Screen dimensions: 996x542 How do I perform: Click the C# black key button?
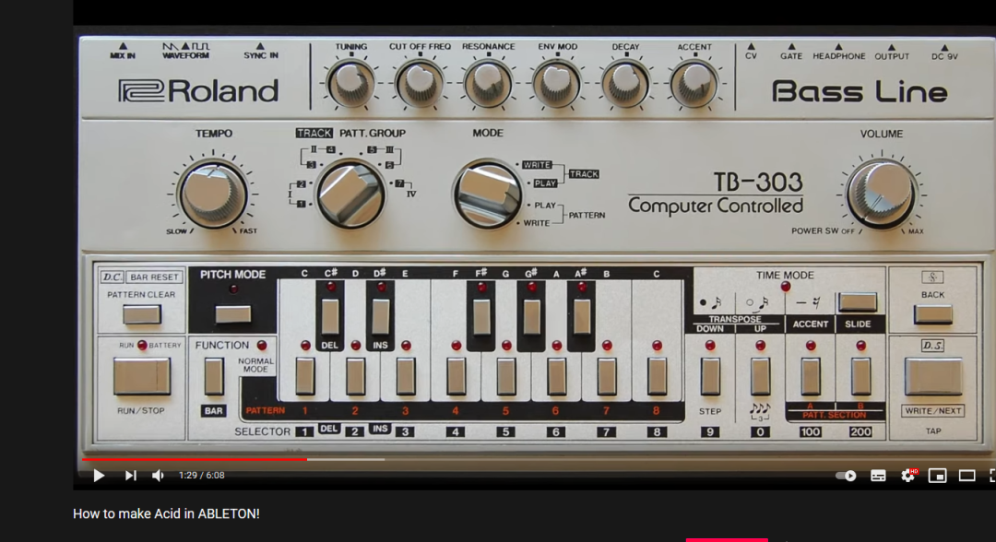[330, 316]
